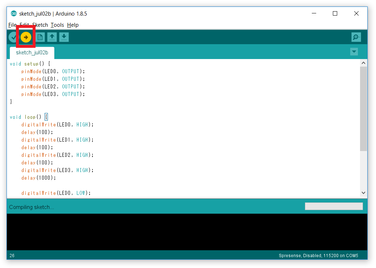The image size is (376, 268).
Task: Open the Tools menu
Action: click(57, 25)
